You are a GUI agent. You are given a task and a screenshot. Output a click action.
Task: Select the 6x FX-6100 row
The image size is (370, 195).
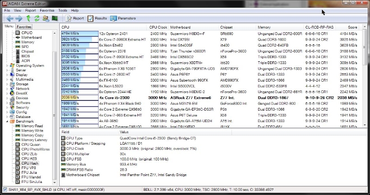pyautogui.click(x=210, y=80)
